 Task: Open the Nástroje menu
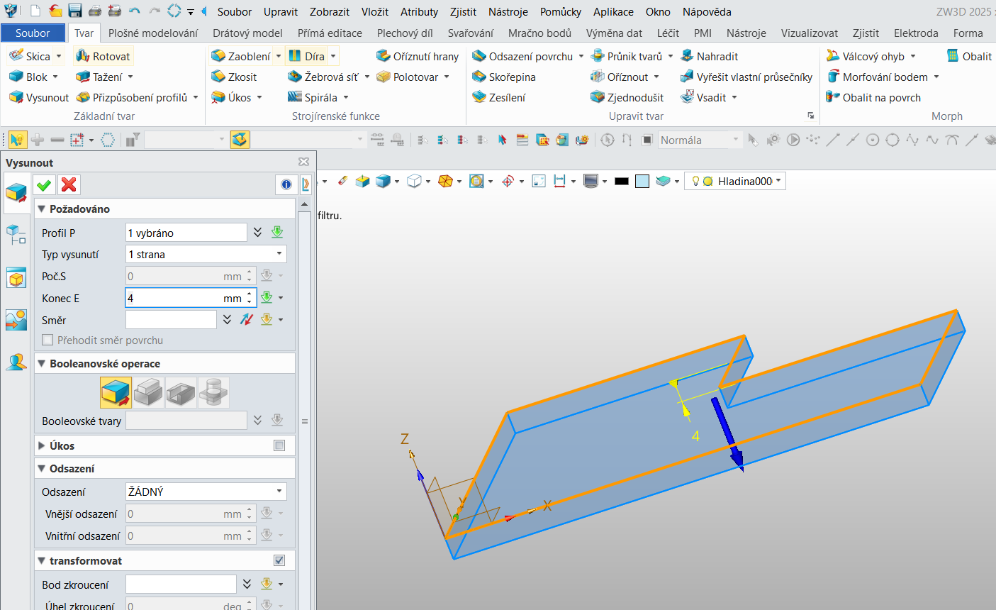508,12
